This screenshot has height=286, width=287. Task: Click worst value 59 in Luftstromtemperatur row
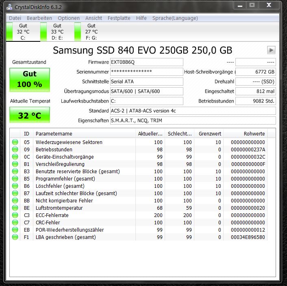[189, 208]
